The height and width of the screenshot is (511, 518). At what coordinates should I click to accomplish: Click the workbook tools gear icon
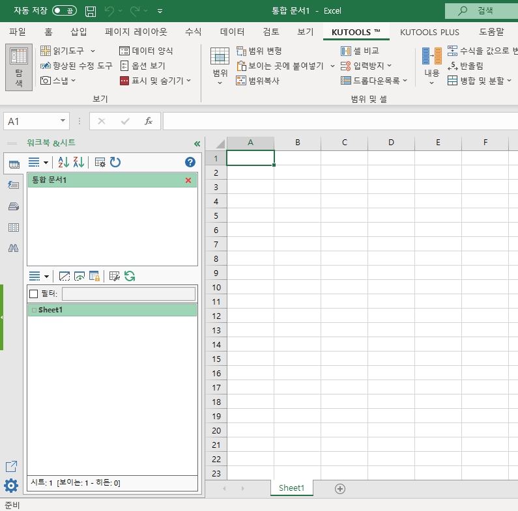pos(100,162)
